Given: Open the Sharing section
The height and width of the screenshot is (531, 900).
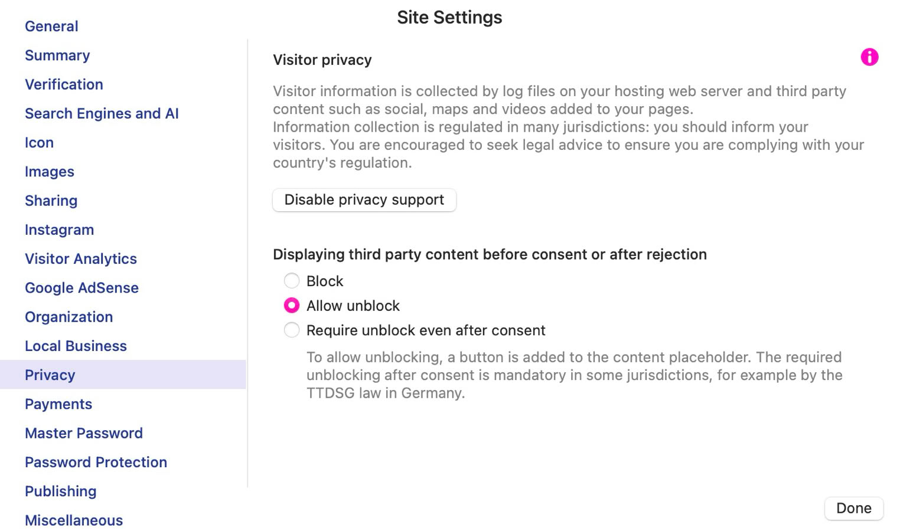Looking at the screenshot, I should [x=51, y=201].
